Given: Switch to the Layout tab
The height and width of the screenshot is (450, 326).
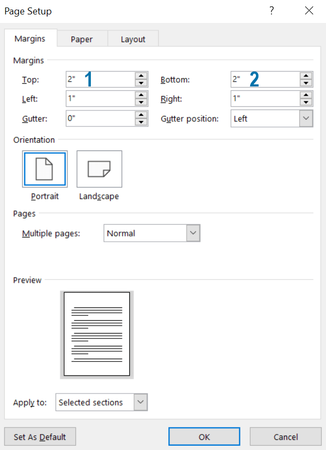Looking at the screenshot, I should tap(133, 39).
